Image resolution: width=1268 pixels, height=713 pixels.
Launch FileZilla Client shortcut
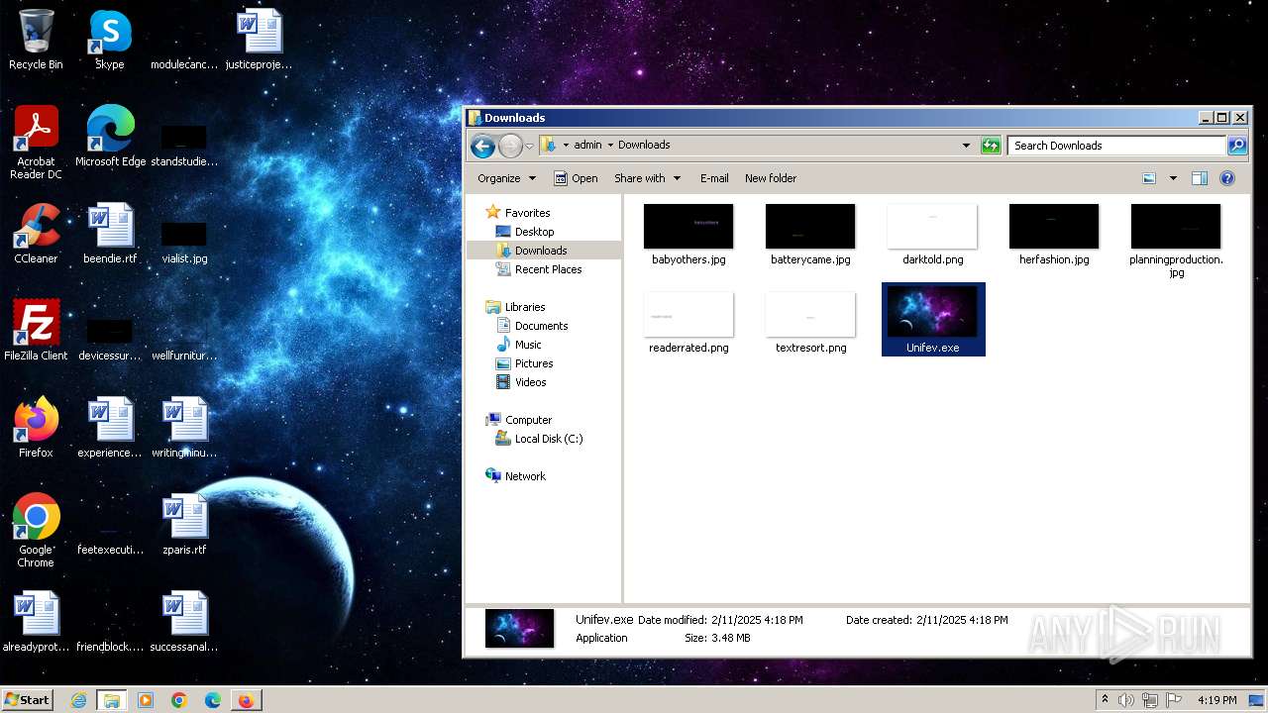point(36,330)
